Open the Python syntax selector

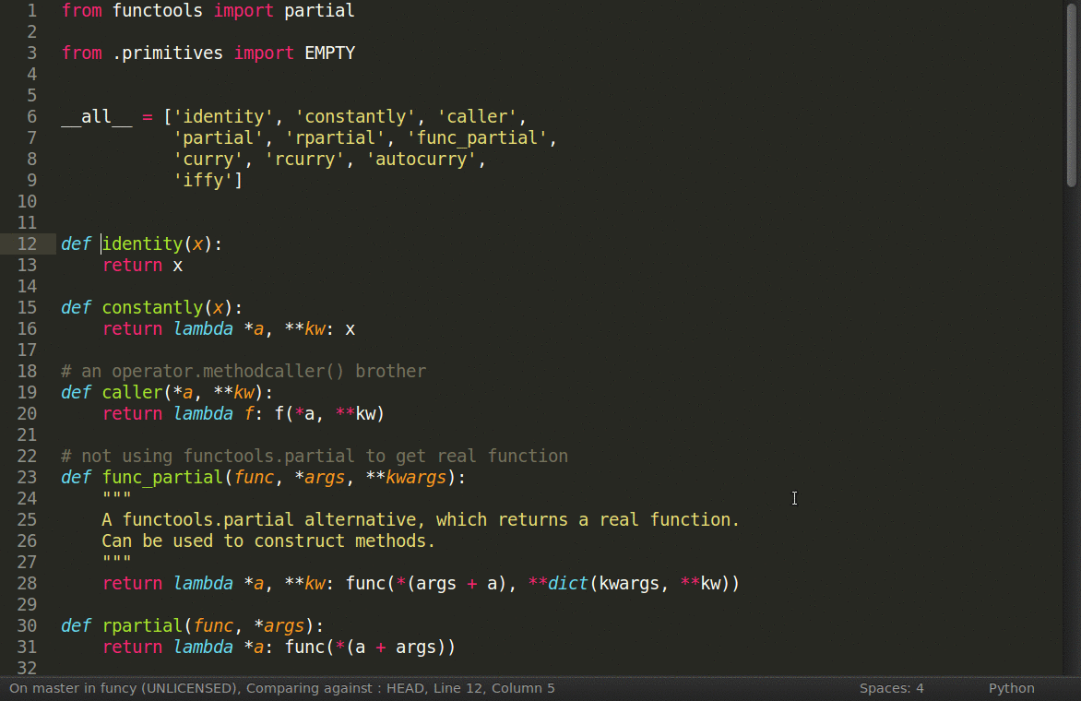pos(1012,688)
